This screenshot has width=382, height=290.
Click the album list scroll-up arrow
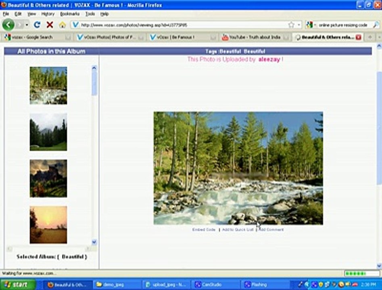coord(94,68)
